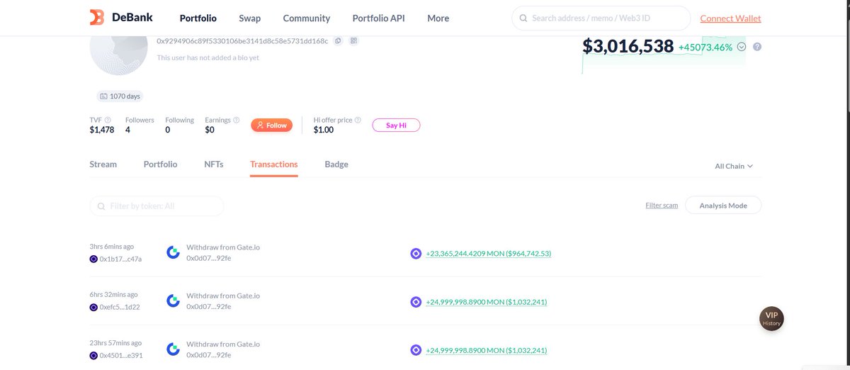Click the 1070 days badge
Image resolution: width=850 pixels, height=370 pixels.
click(x=120, y=96)
